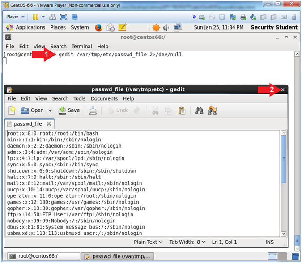Image resolution: width=302 pixels, height=263 pixels.
Task: Save the passwd_file with Save button
Action: tap(69, 110)
